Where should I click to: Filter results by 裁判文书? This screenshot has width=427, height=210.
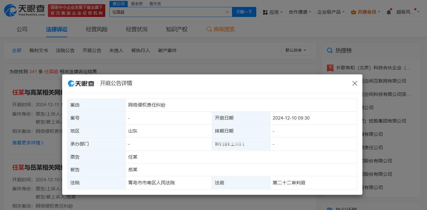[39, 51]
